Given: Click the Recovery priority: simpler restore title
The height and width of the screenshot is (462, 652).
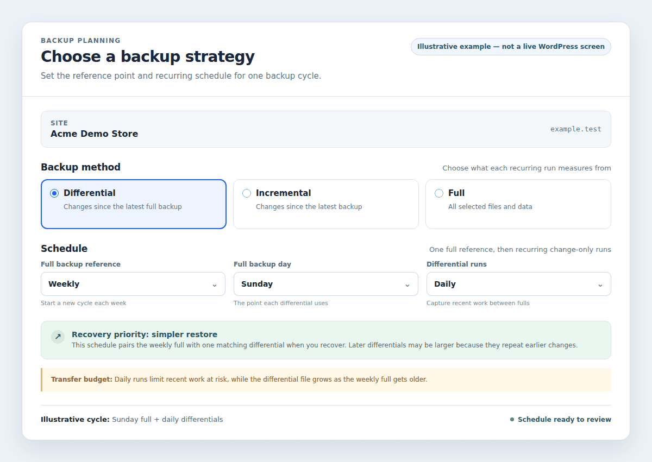Looking at the screenshot, I should click(x=145, y=334).
